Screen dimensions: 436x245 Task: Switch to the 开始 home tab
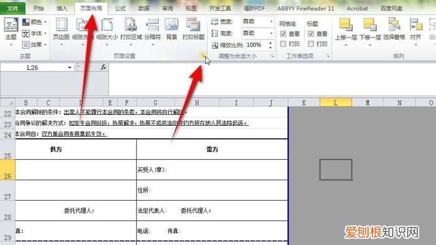[x=38, y=8]
